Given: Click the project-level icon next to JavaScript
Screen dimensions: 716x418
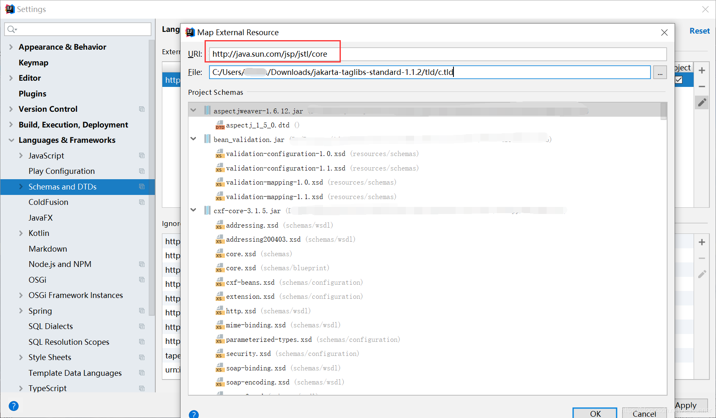Looking at the screenshot, I should [x=142, y=156].
